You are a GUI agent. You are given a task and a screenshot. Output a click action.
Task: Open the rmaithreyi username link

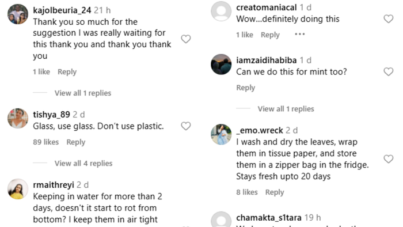[x=54, y=184]
